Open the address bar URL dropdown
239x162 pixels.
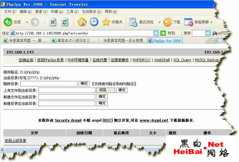click(156, 33)
